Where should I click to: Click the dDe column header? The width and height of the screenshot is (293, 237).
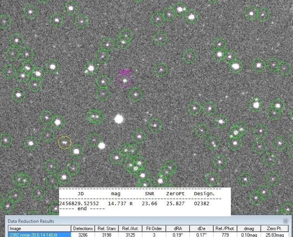pyautogui.click(x=201, y=229)
